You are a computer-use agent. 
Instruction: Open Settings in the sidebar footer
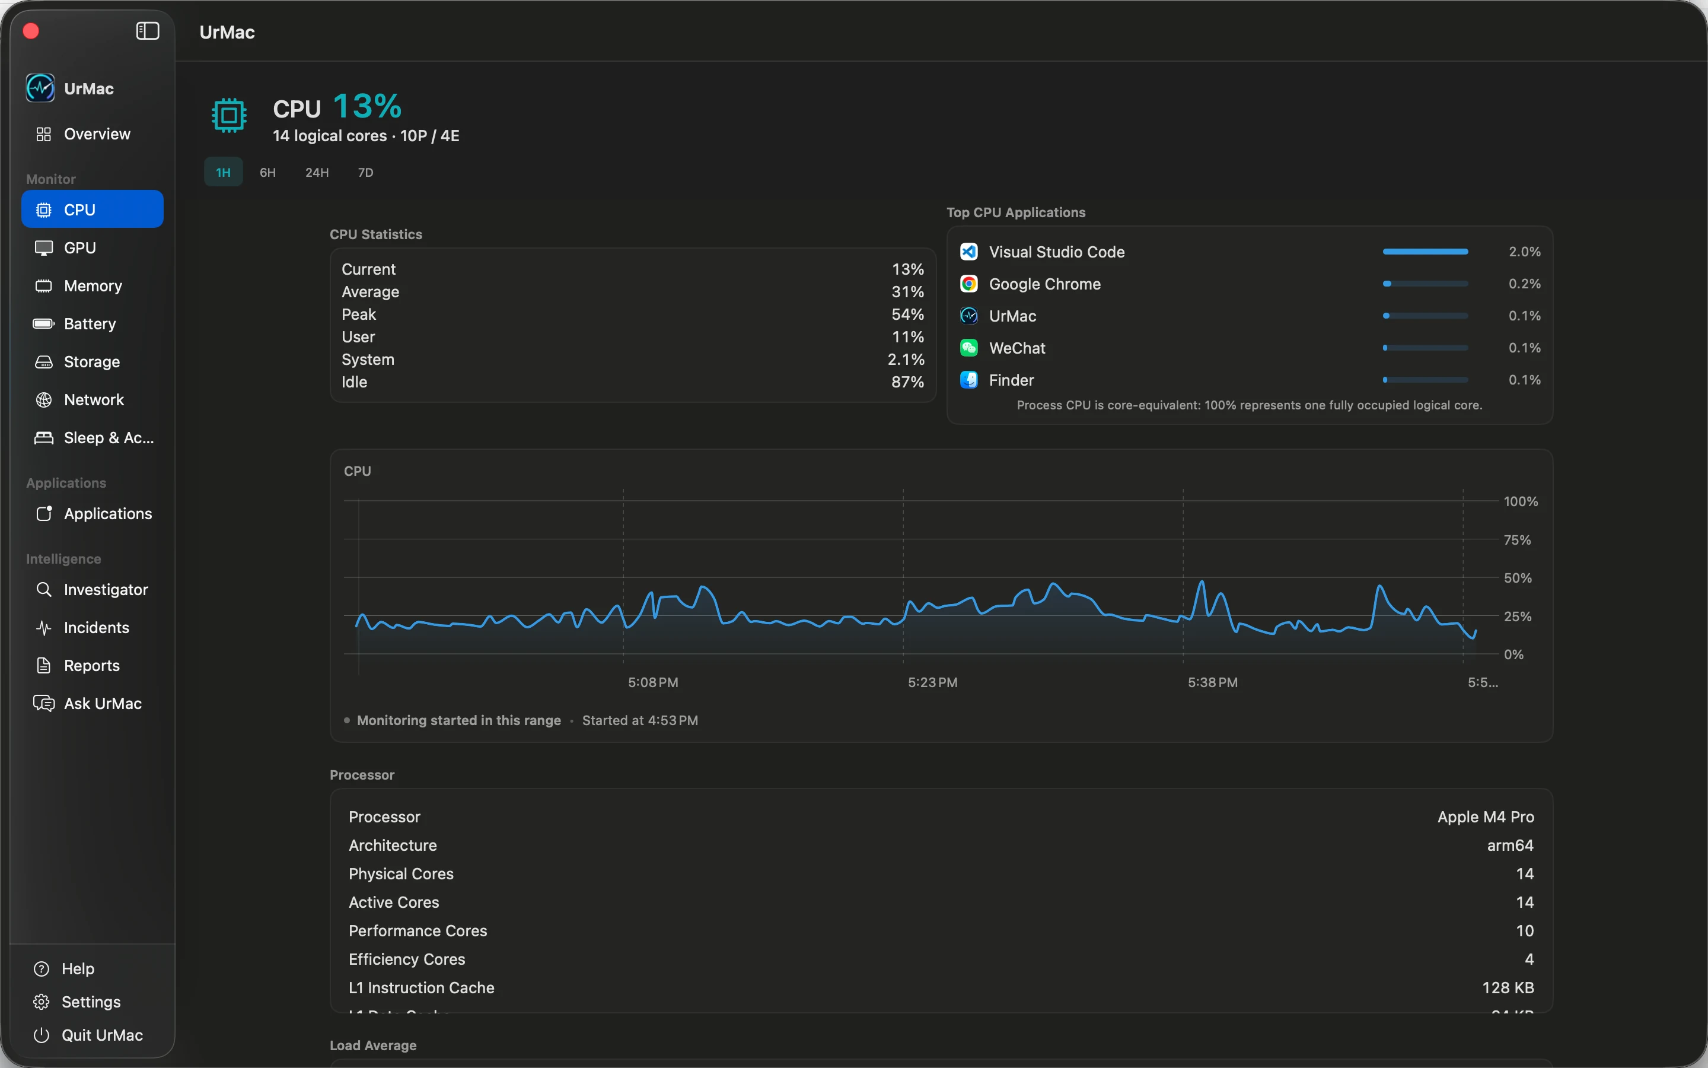[x=77, y=1002]
